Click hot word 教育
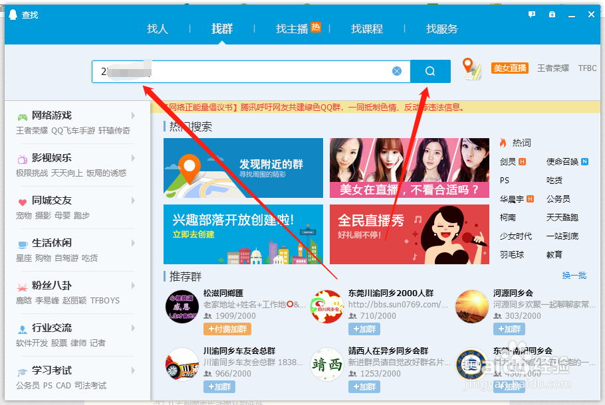 coord(554,254)
